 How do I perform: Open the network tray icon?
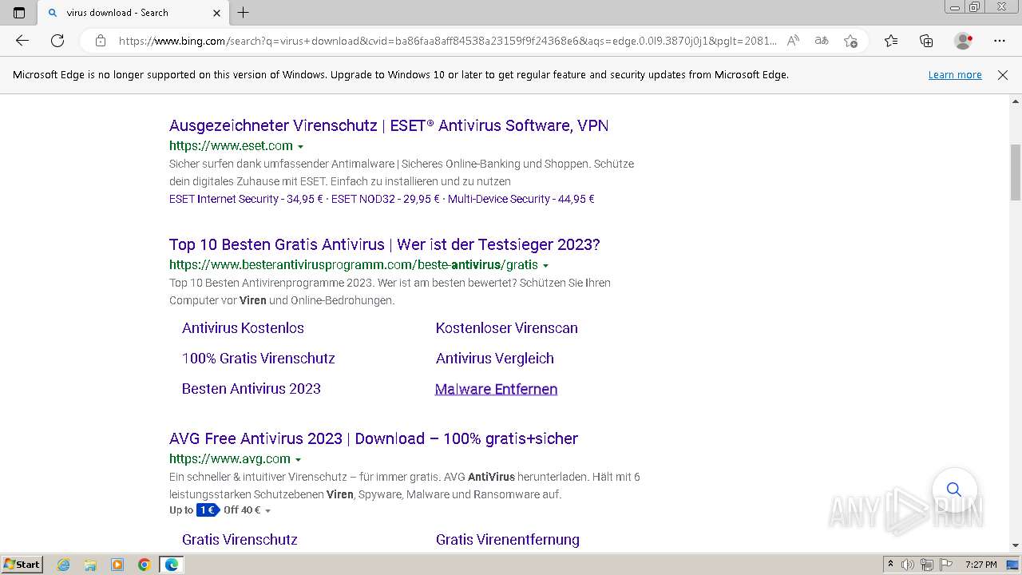(927, 565)
